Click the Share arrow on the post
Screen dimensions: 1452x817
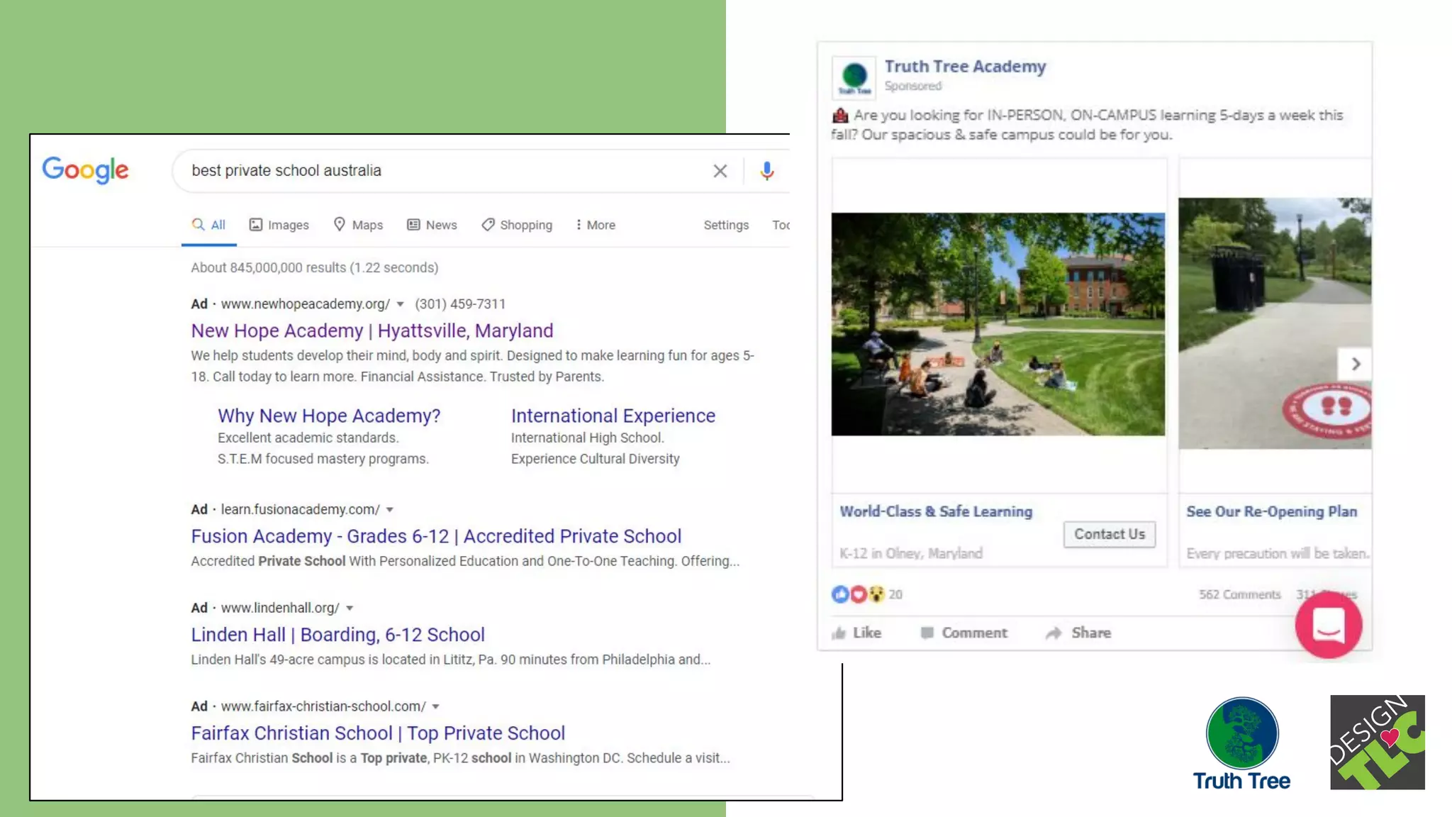point(1054,633)
